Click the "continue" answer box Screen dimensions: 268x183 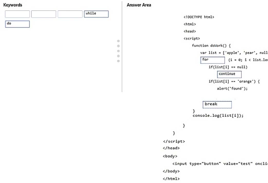229,74
